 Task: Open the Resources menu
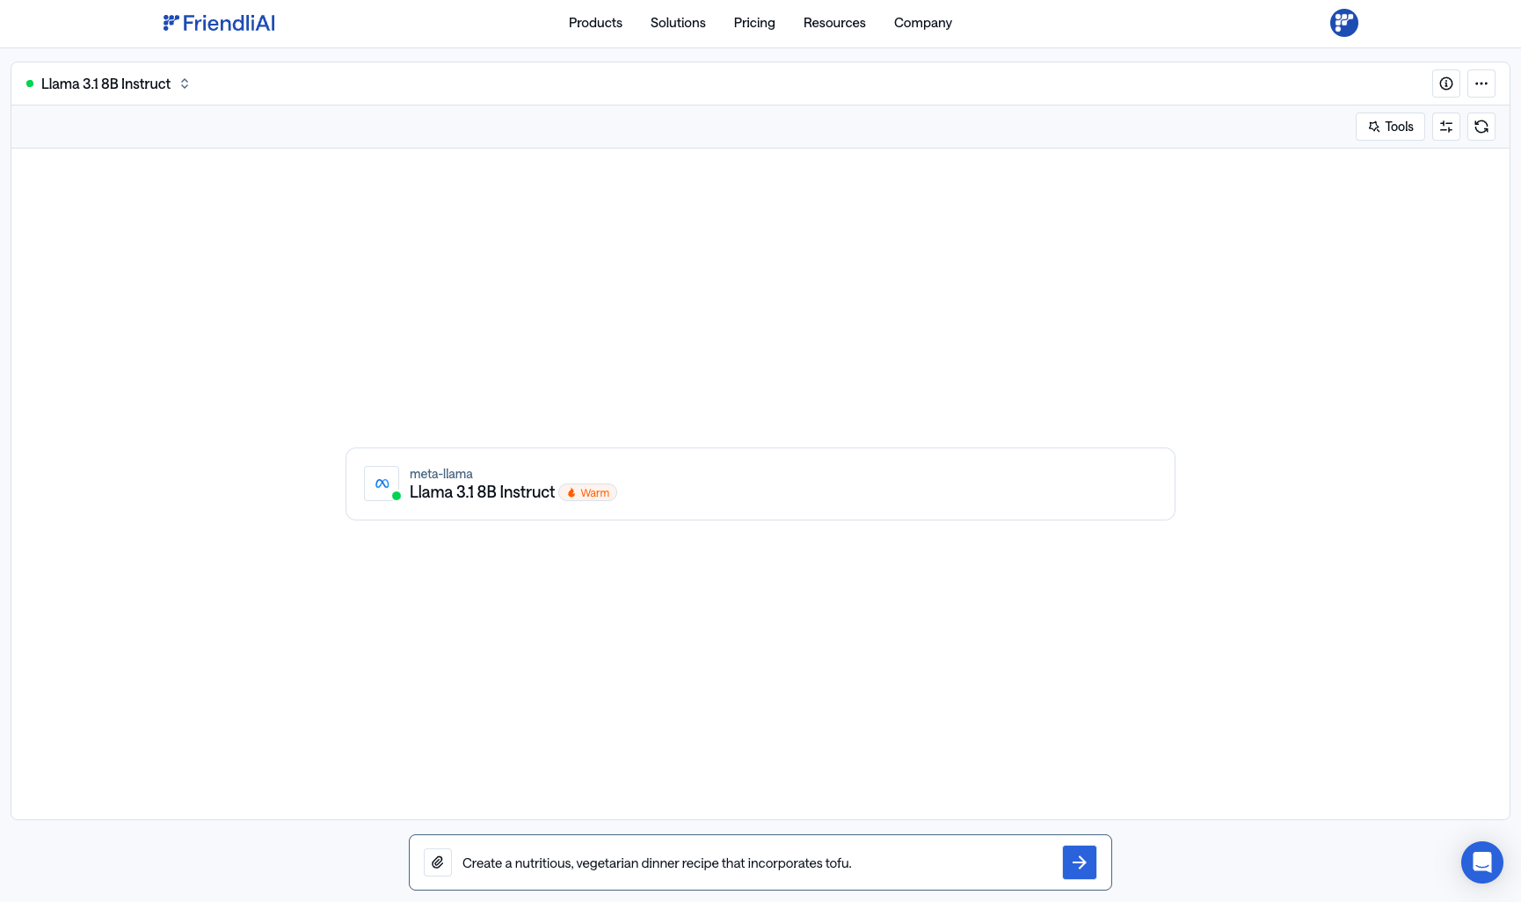(x=834, y=23)
